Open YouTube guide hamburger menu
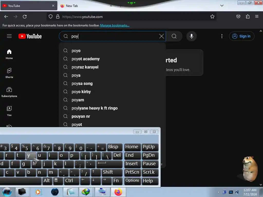 9,36
